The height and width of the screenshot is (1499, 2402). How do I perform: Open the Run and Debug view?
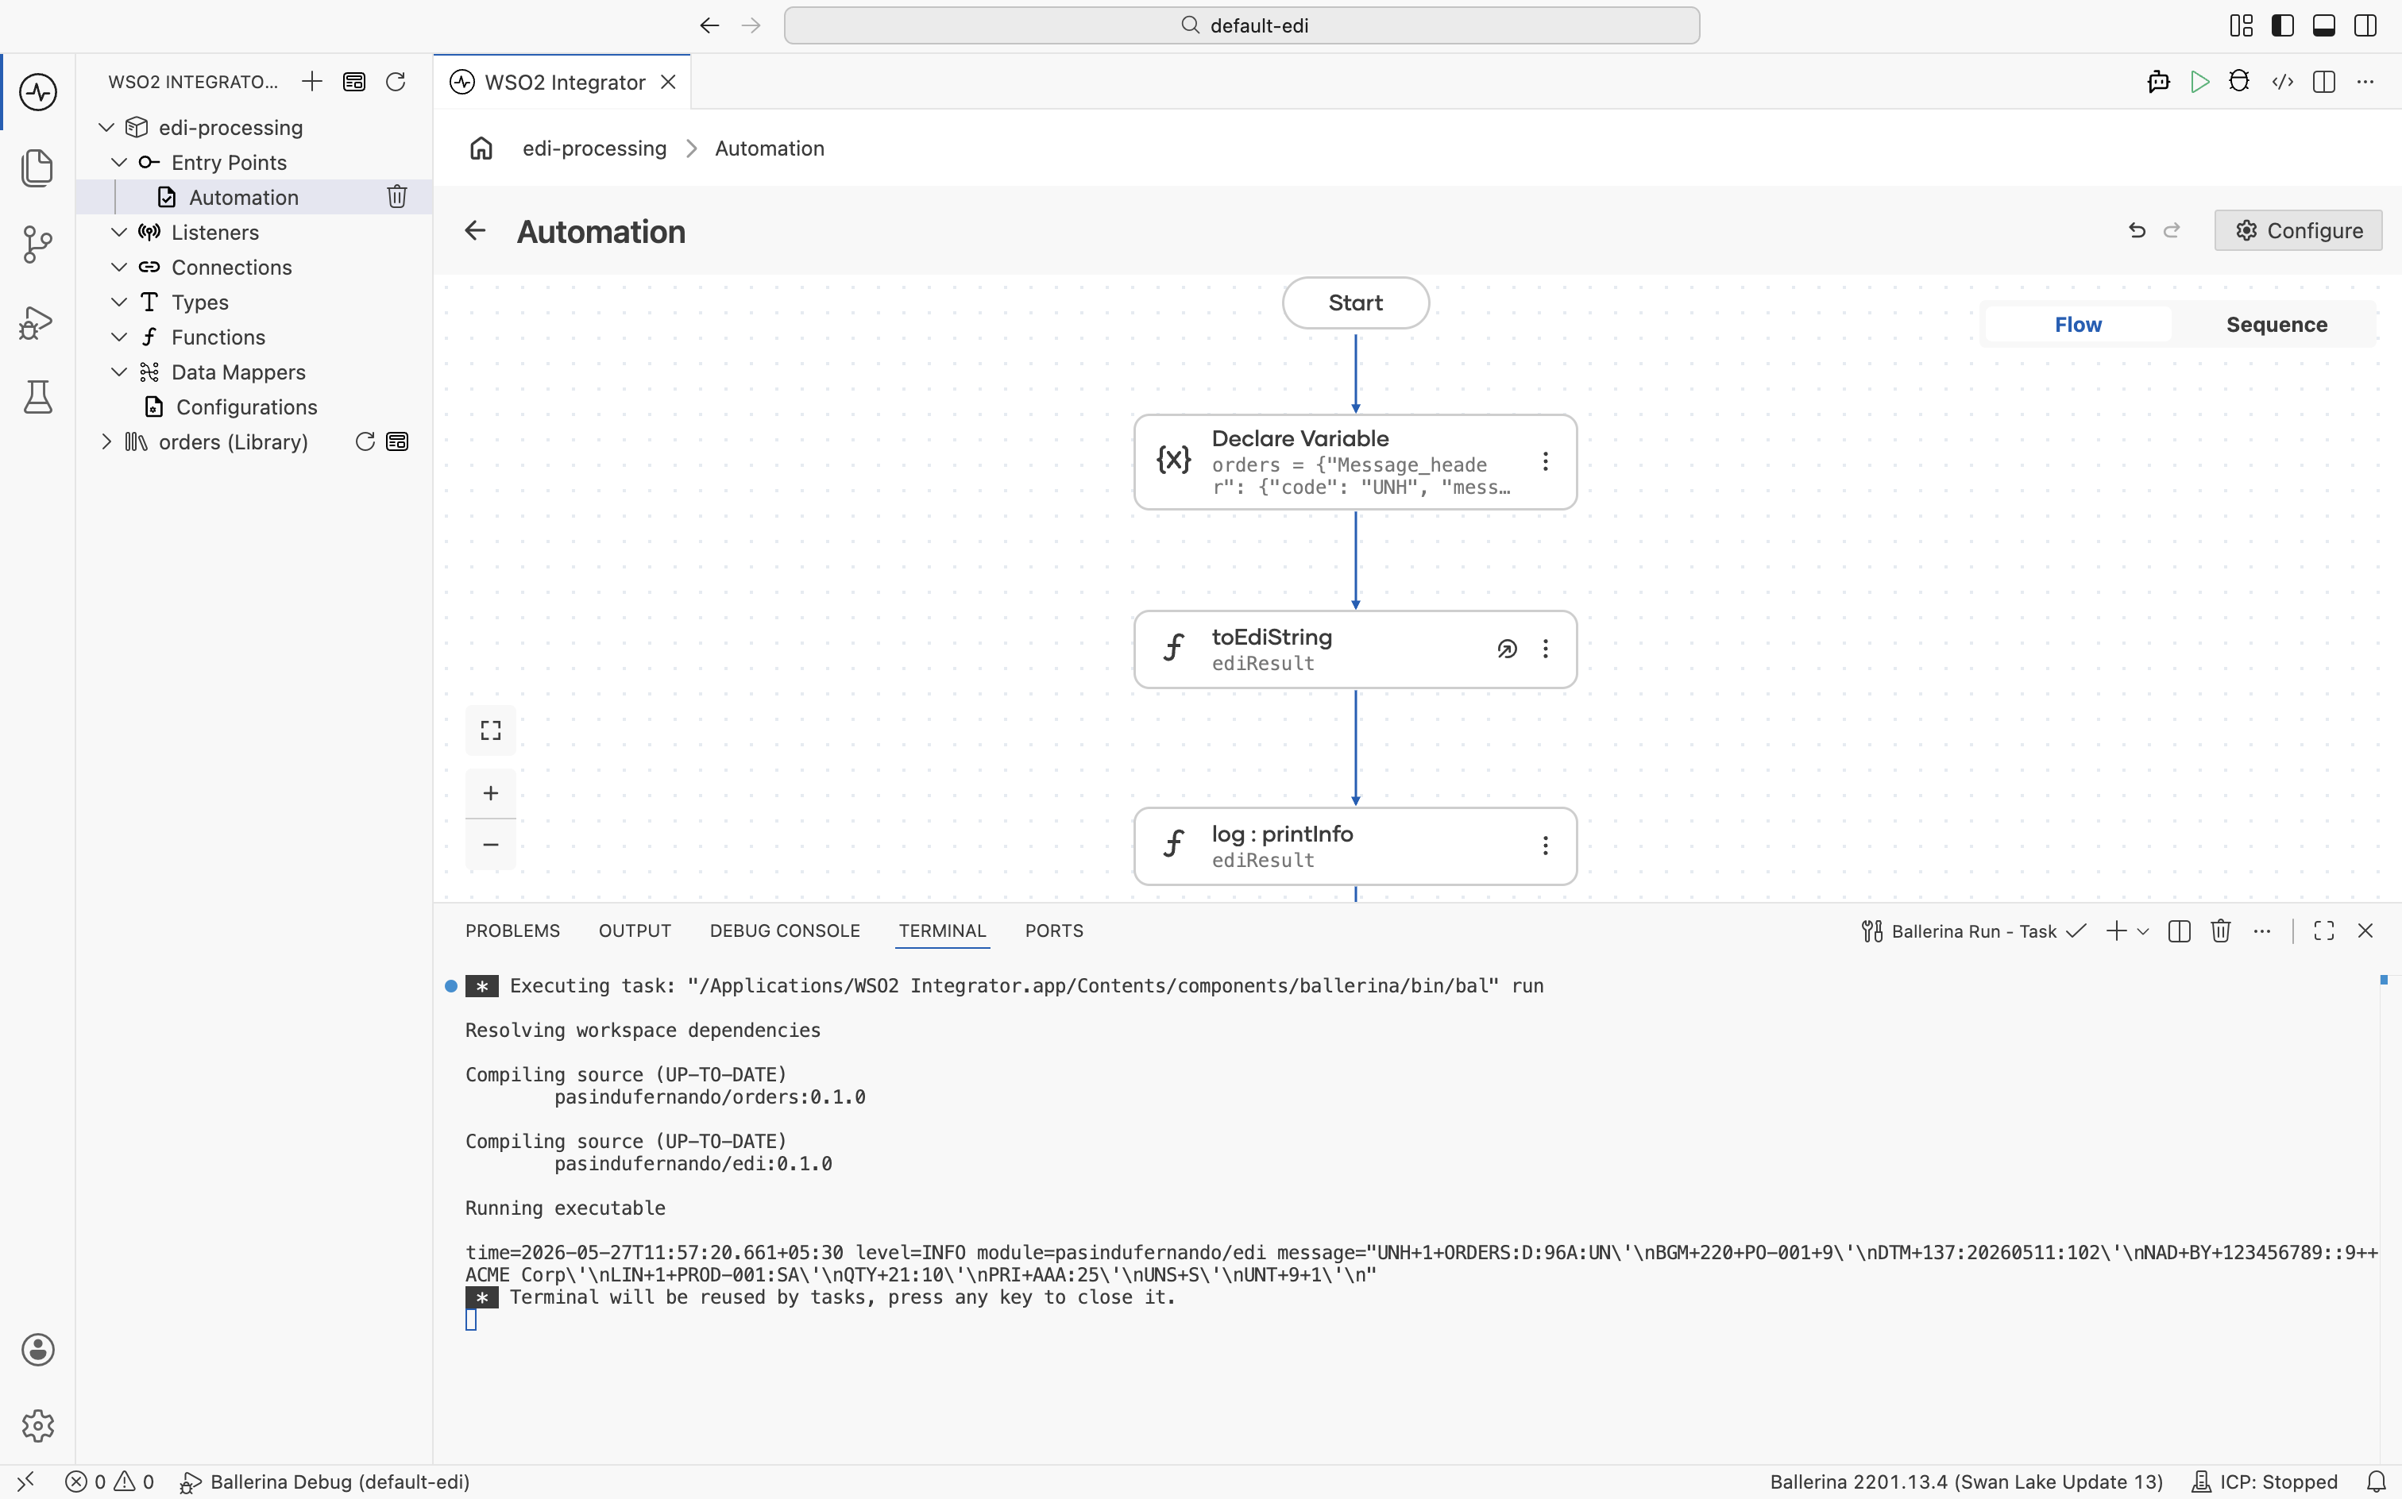coord(37,322)
